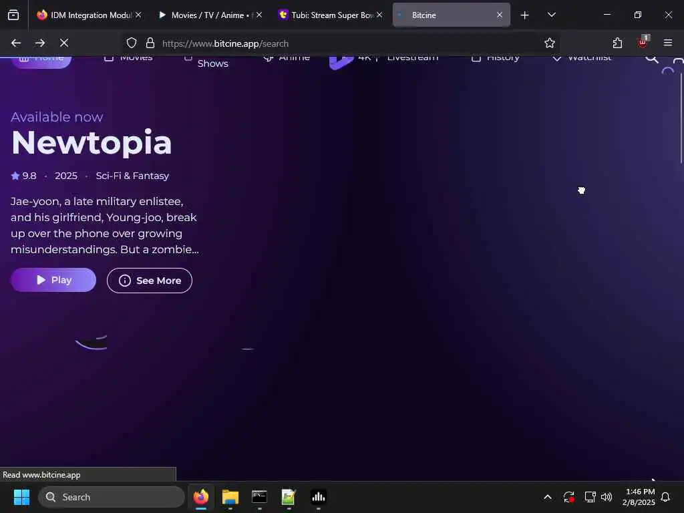Click the bitcine.app URL address bar
The width and height of the screenshot is (684, 513).
[340, 43]
